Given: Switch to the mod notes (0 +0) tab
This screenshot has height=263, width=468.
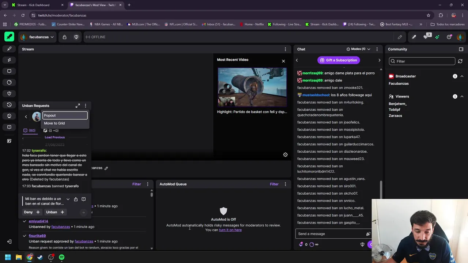Looking at the screenshot, I should click(x=51, y=130).
